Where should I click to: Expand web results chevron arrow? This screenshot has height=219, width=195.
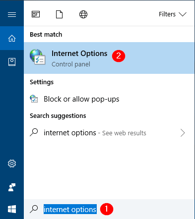183,133
